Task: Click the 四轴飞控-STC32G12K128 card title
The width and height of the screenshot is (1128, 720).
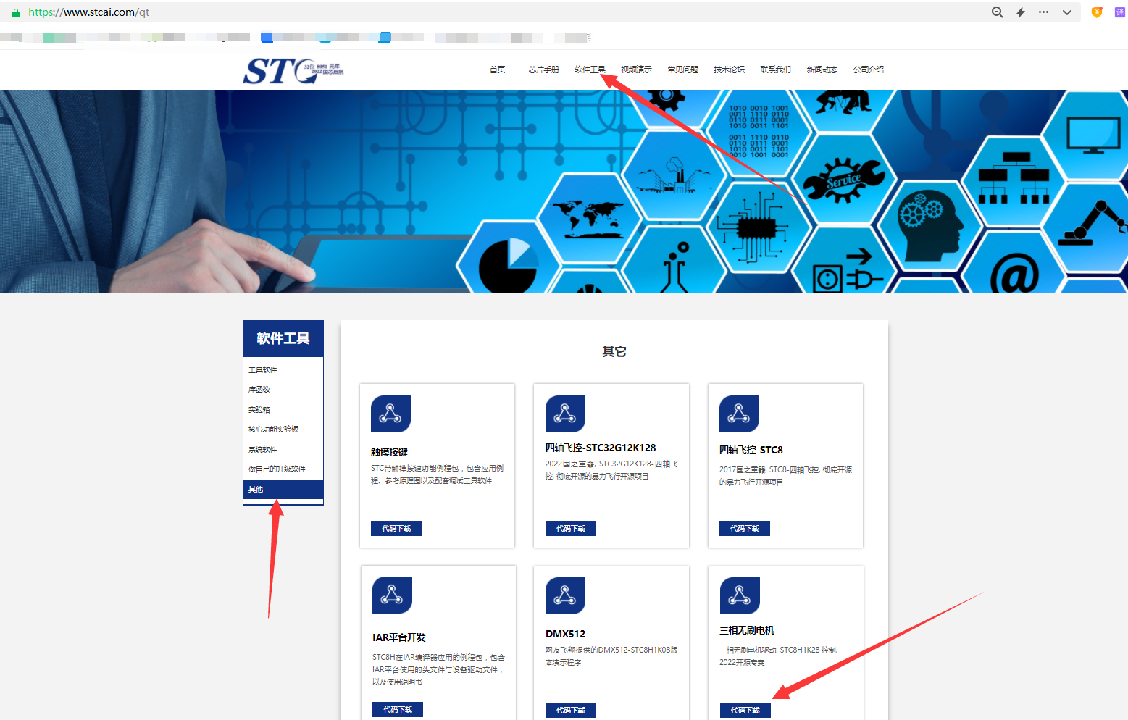Action: [x=601, y=448]
